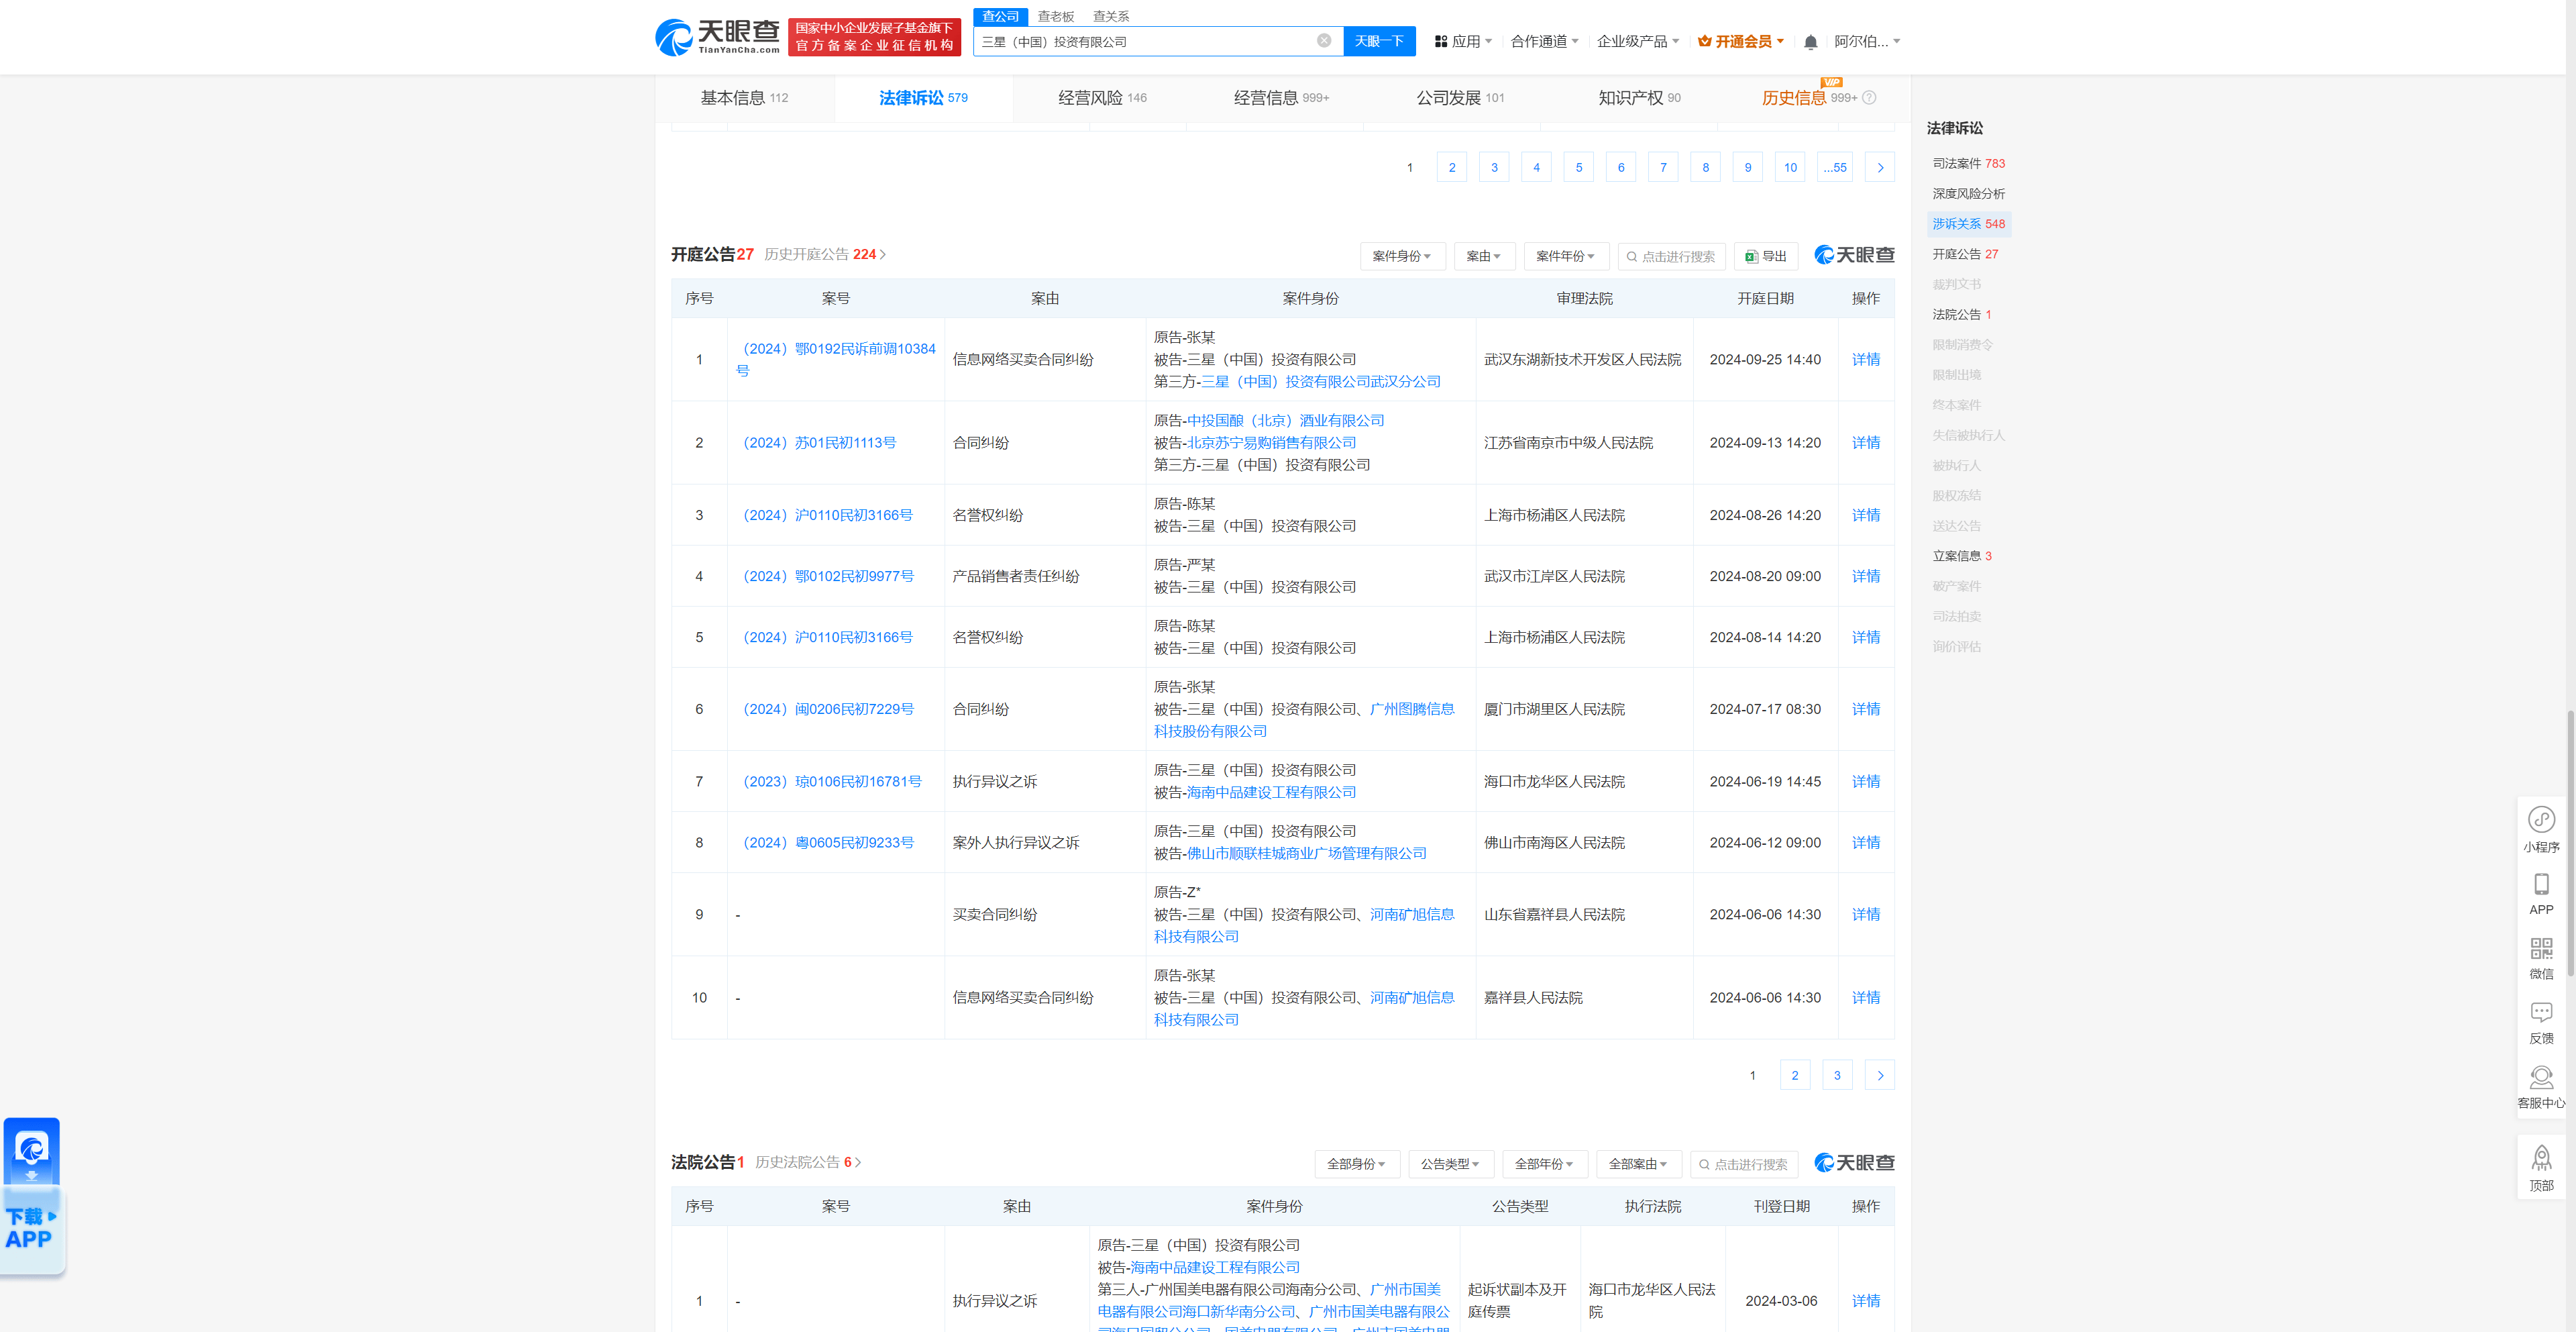The image size is (2576, 1332).
Task: Select 立案信息 3 in sidebar
Action: pos(1962,556)
